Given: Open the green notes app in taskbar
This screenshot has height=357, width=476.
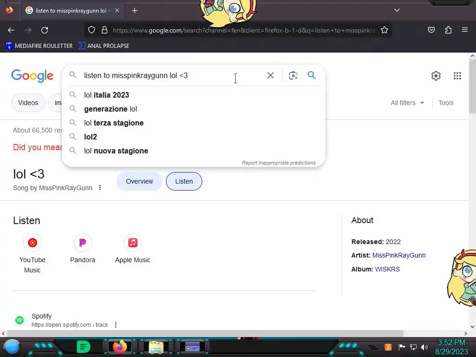Looking at the screenshot, I should click(x=83, y=347).
